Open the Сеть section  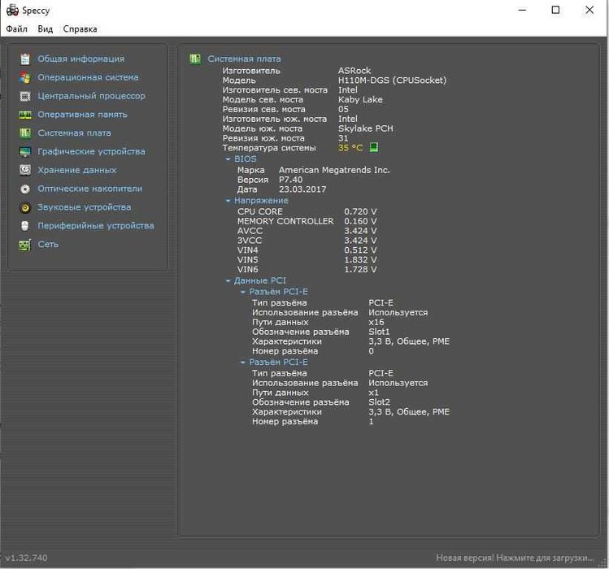[x=48, y=245]
